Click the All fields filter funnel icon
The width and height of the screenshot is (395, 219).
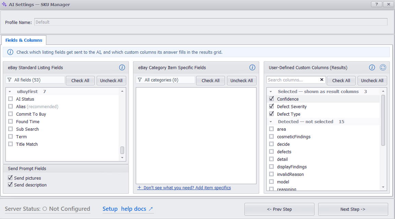10,80
